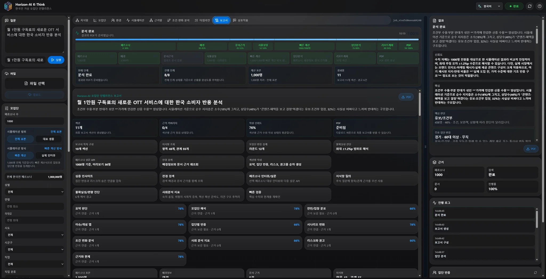This screenshot has width=546, height=279.
Task: Click the refresh icon in the top bar
Action: click(x=530, y=6)
